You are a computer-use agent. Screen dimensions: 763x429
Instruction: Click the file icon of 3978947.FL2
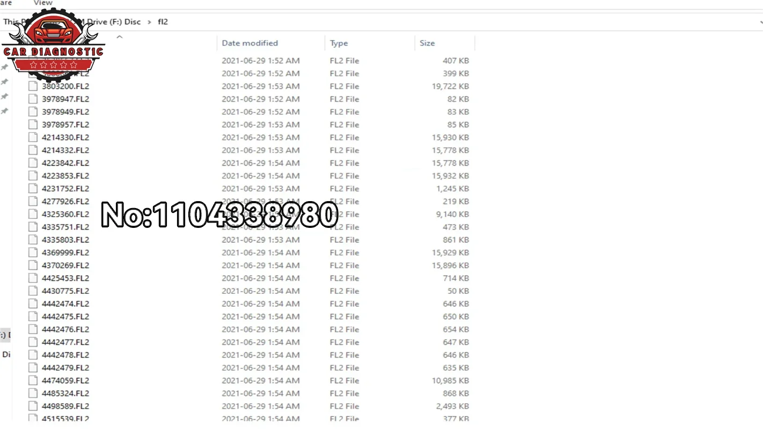(33, 99)
